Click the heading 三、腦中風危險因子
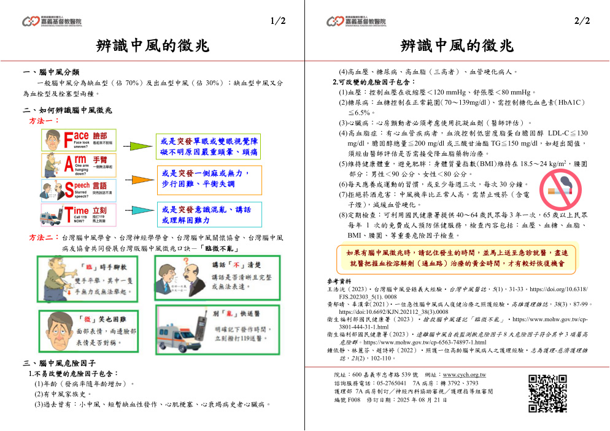This screenshot has width=610, height=431. pos(59,363)
